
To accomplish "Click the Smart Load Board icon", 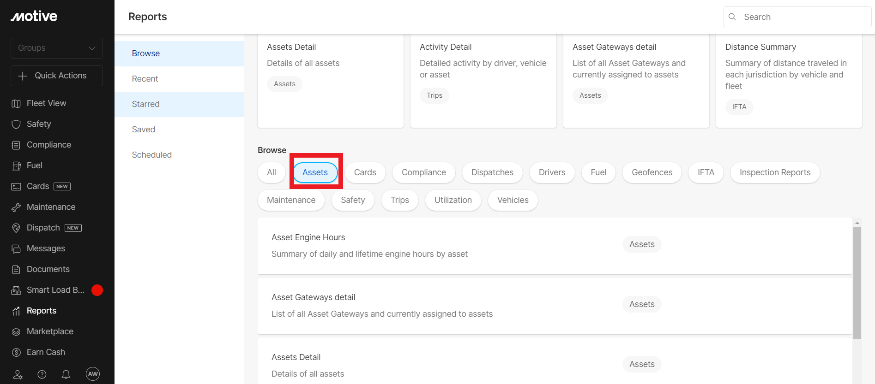I will click(x=16, y=290).
